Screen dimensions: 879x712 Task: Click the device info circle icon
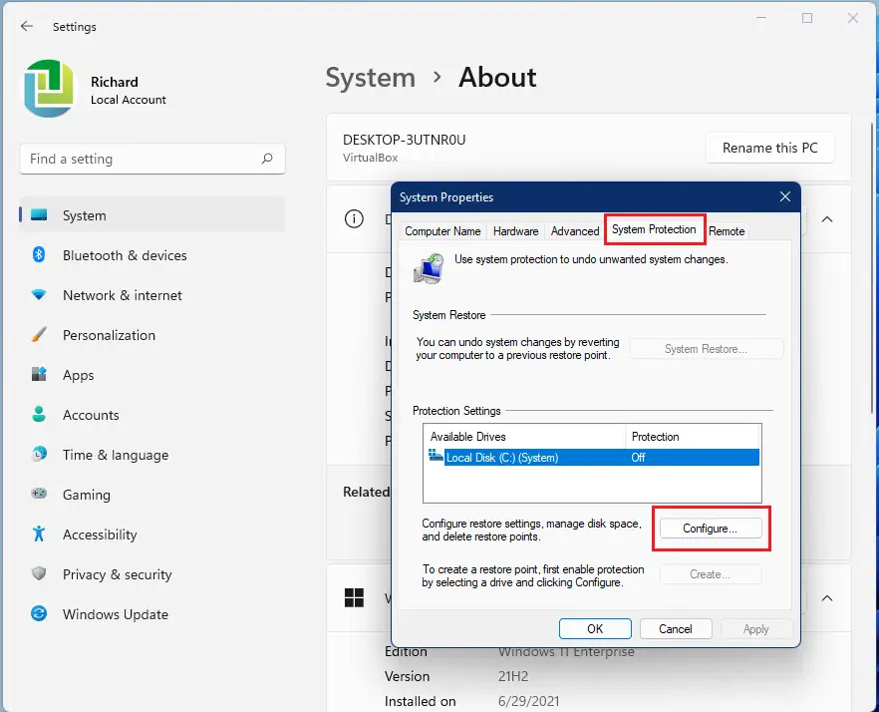[x=354, y=218]
